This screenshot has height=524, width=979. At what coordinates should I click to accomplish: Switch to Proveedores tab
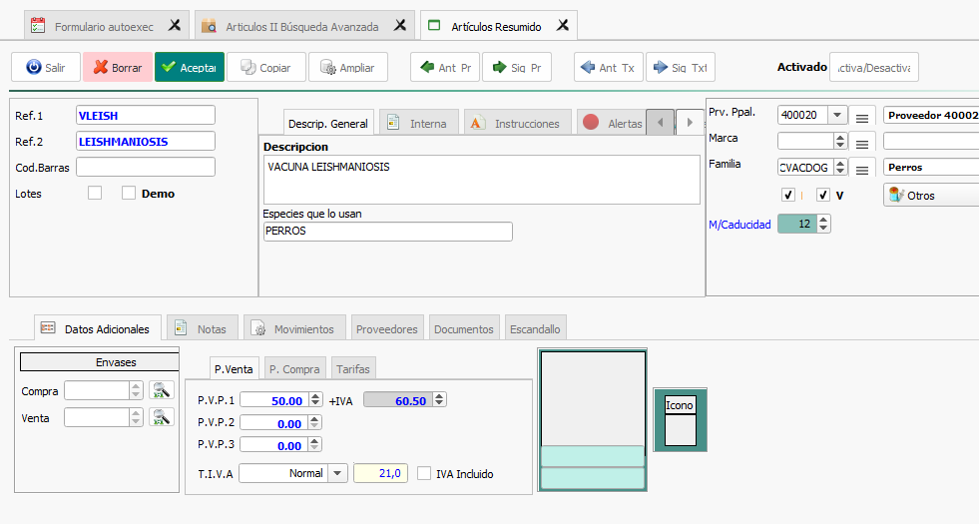387,328
